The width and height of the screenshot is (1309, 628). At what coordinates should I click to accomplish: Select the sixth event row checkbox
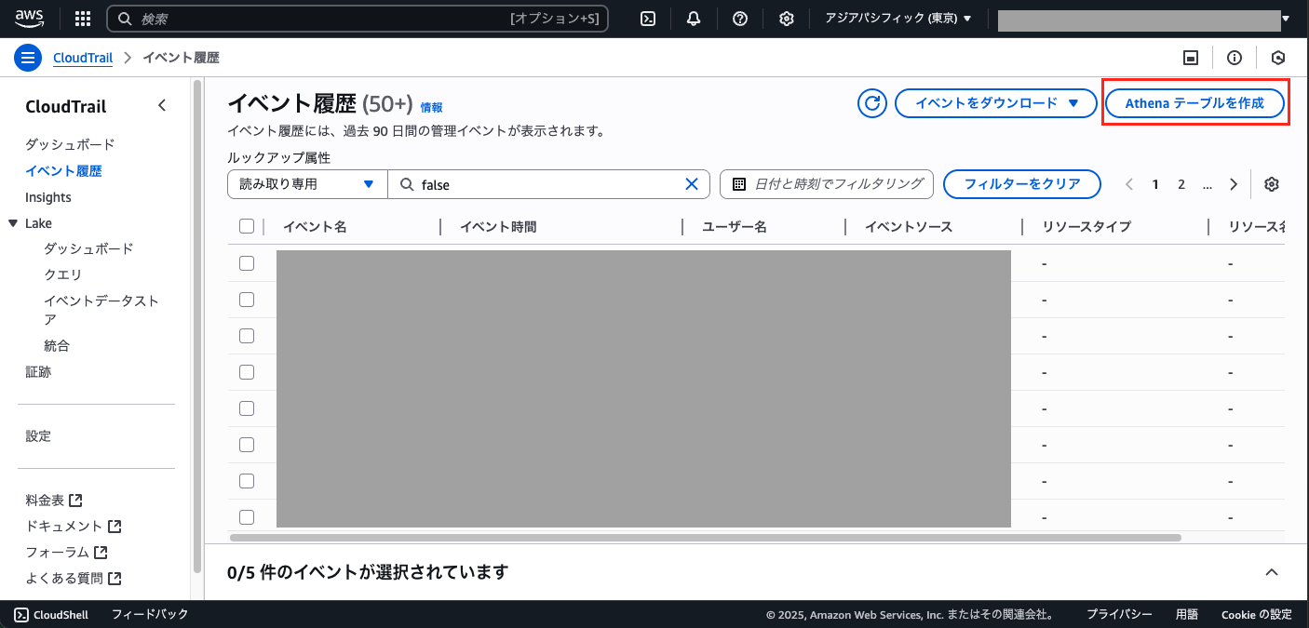[x=247, y=445]
